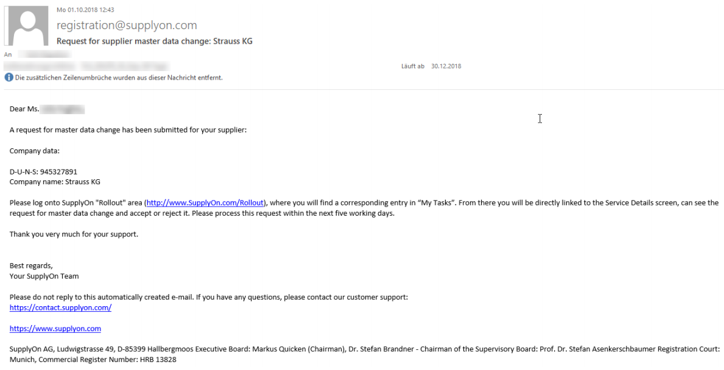Click the subject line about Strauss KG
Screen dimensions: 724x370
(154, 41)
